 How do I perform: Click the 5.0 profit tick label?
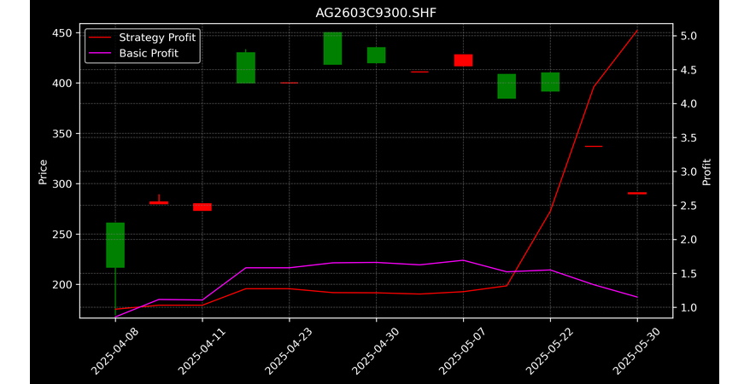(x=688, y=37)
